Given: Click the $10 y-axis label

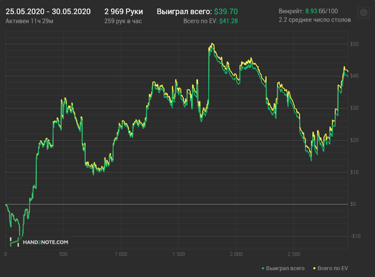Looking at the screenshot, I should click(x=354, y=172).
